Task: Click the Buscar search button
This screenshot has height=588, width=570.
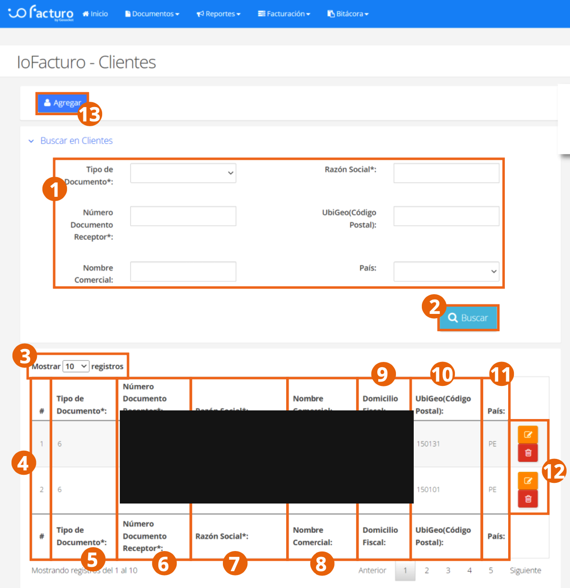Action: 468,318
